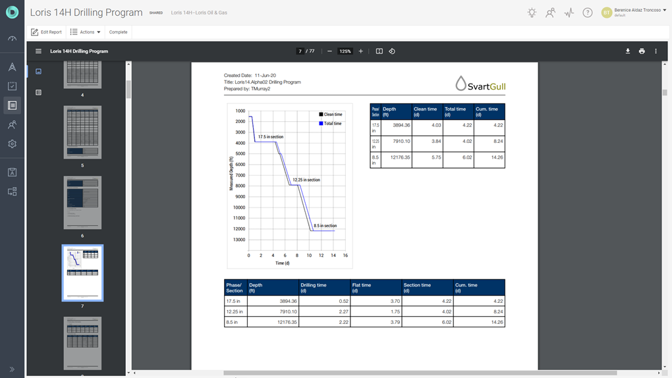The width and height of the screenshot is (672, 378).
Task: Click the Drilling time column header
Action: click(x=324, y=288)
